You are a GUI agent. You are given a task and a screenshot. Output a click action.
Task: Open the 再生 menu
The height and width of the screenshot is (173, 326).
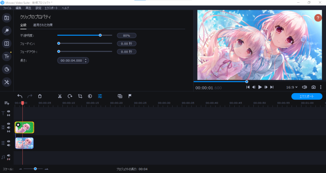(28, 8)
